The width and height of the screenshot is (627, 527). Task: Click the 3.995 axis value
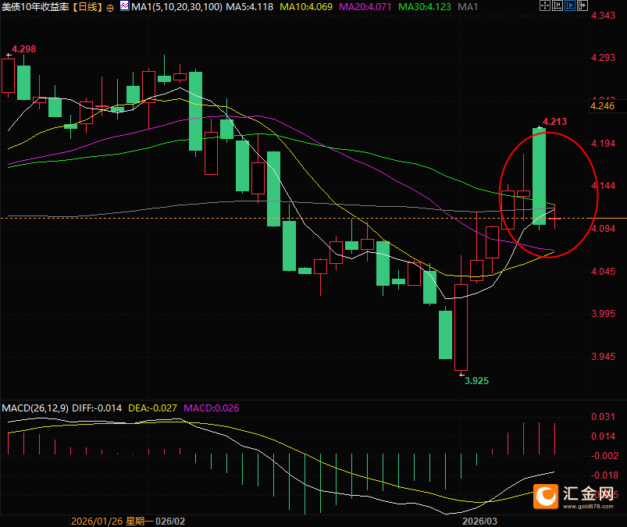603,314
